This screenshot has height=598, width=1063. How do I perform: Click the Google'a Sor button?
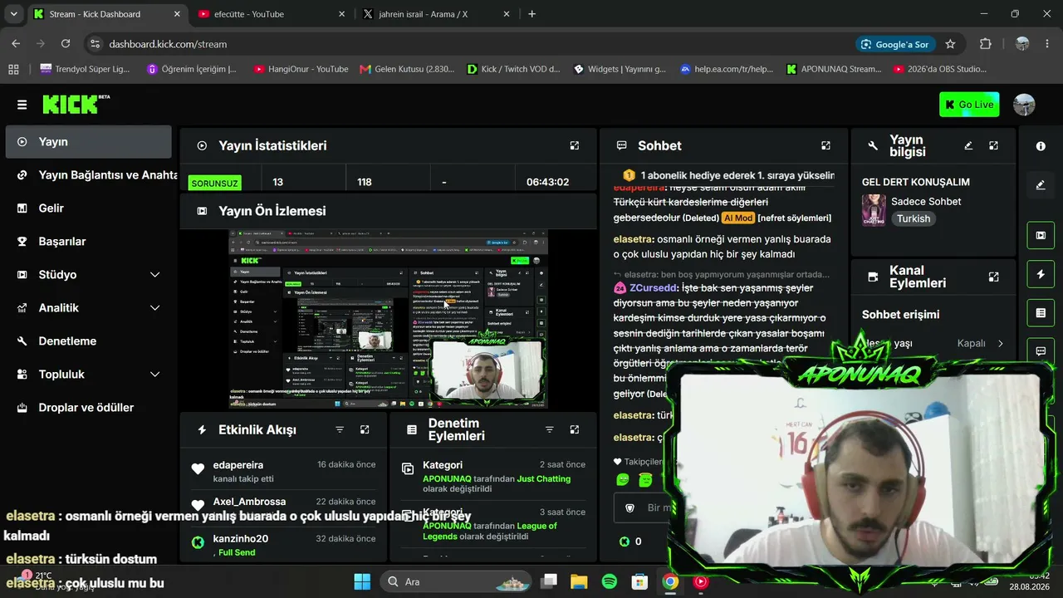(x=894, y=44)
